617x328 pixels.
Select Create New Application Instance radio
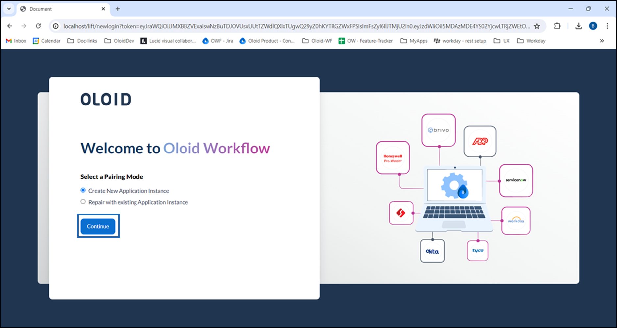pos(83,190)
